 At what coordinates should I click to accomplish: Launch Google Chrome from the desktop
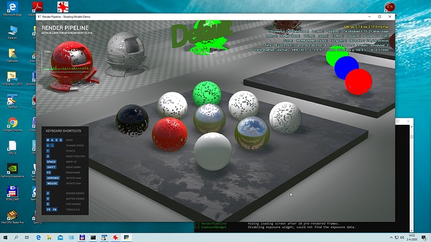(x=12, y=124)
